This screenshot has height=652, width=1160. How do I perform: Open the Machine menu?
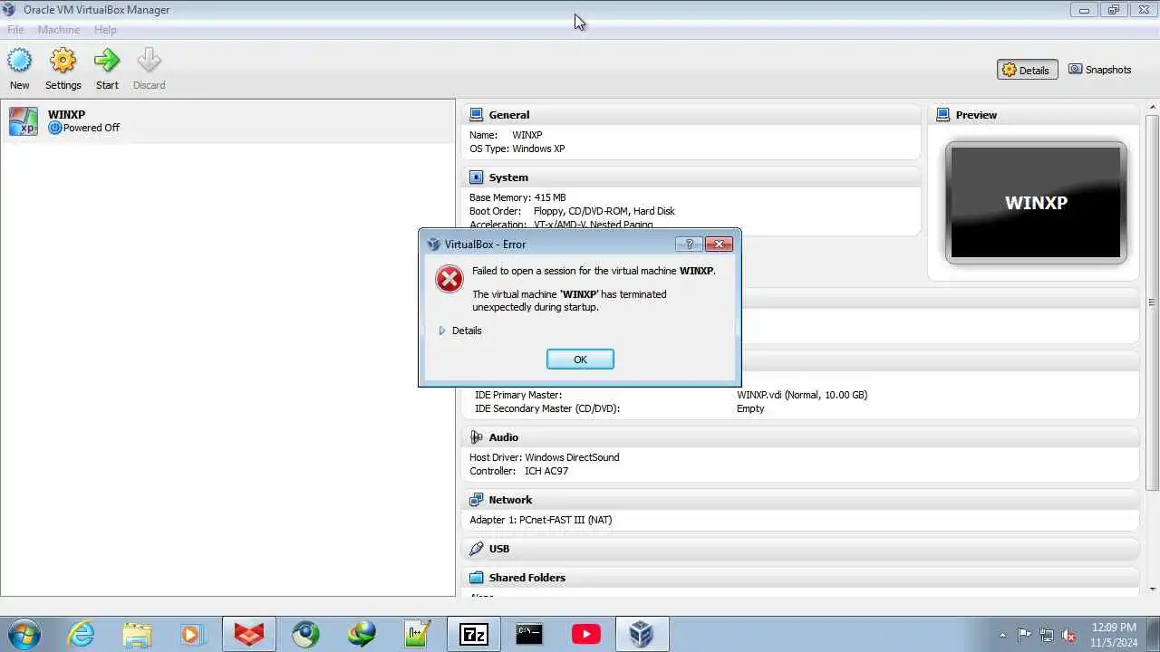pyautogui.click(x=59, y=30)
